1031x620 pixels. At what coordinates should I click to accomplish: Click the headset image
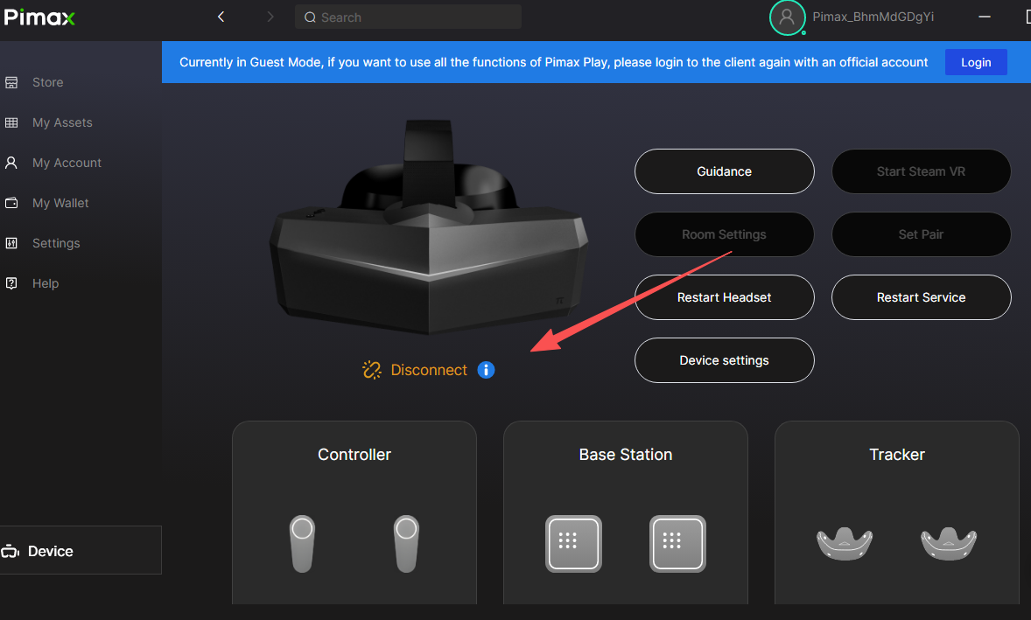[x=429, y=227]
